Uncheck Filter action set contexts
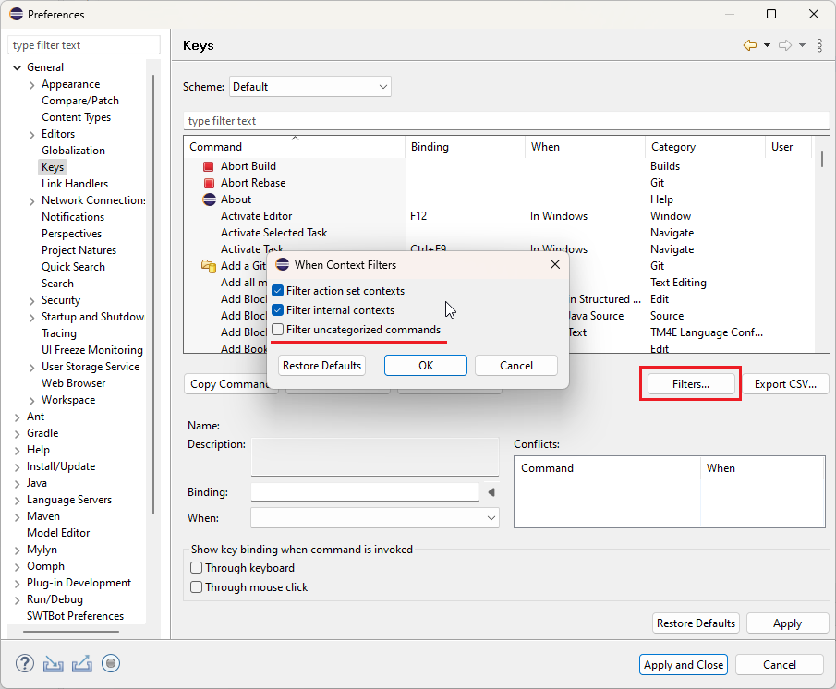This screenshot has height=689, width=836. pyautogui.click(x=277, y=291)
